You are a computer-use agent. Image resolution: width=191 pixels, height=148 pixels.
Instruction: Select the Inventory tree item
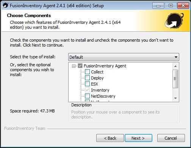click(x=100, y=90)
